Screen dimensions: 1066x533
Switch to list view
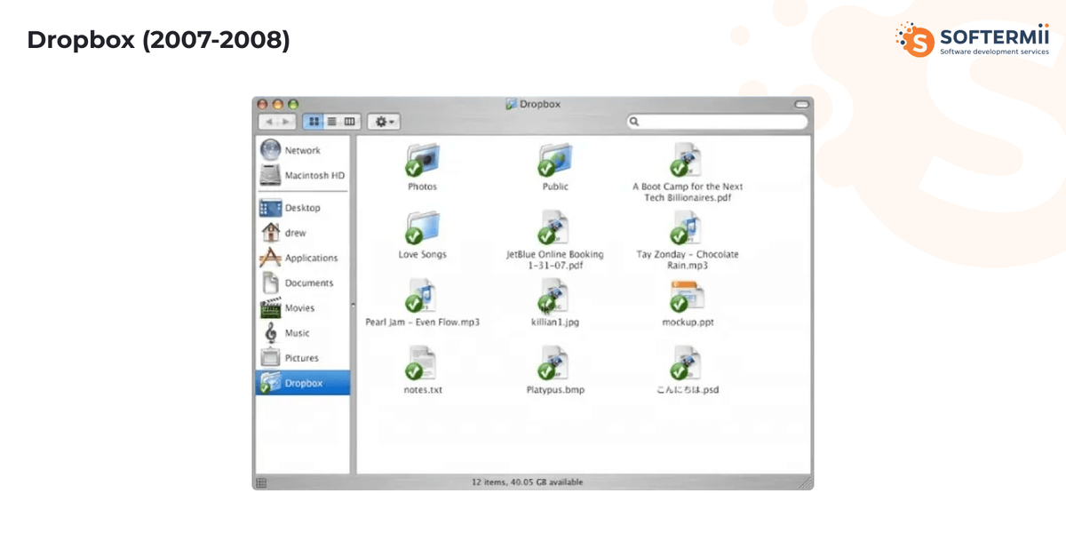pyautogui.click(x=331, y=122)
